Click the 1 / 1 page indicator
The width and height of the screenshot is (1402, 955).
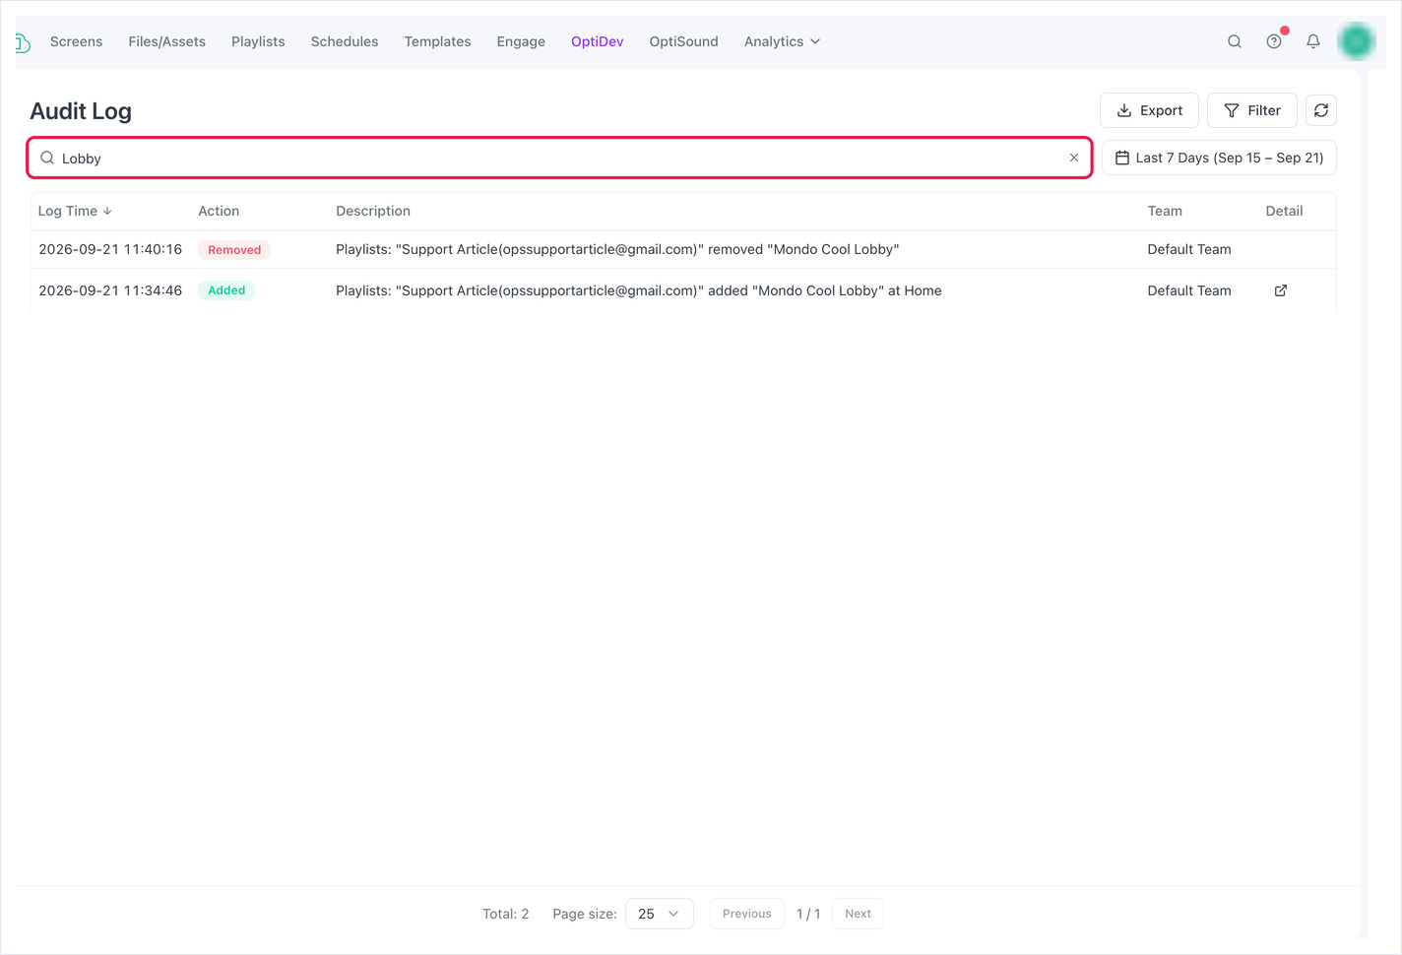(x=808, y=914)
